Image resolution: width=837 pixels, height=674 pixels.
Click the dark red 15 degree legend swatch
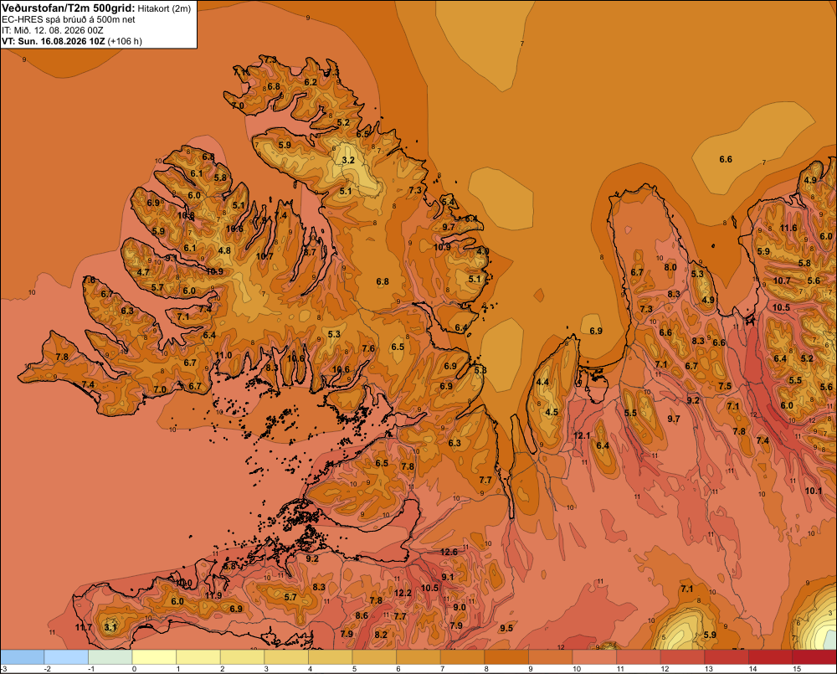814,657
